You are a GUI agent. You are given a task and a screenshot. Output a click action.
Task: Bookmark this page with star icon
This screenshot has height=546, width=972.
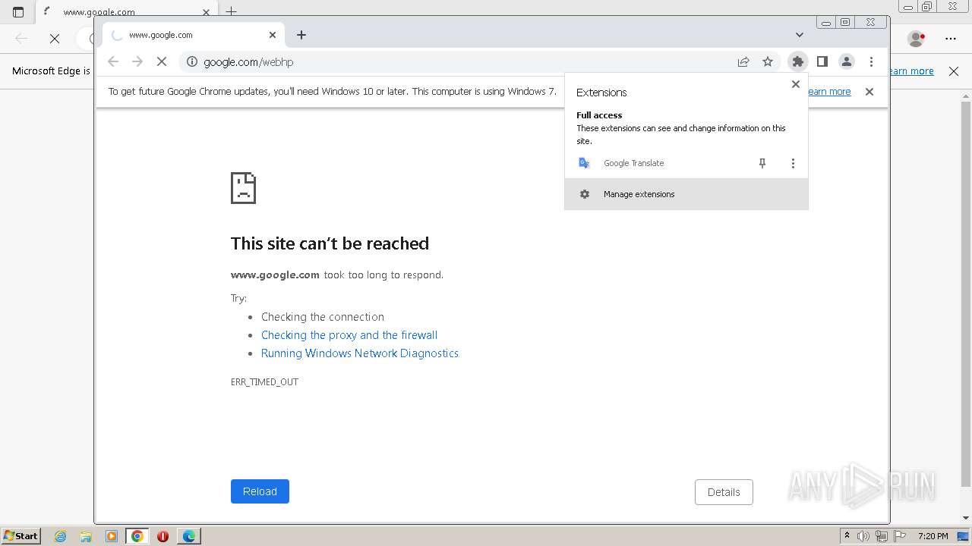click(768, 61)
